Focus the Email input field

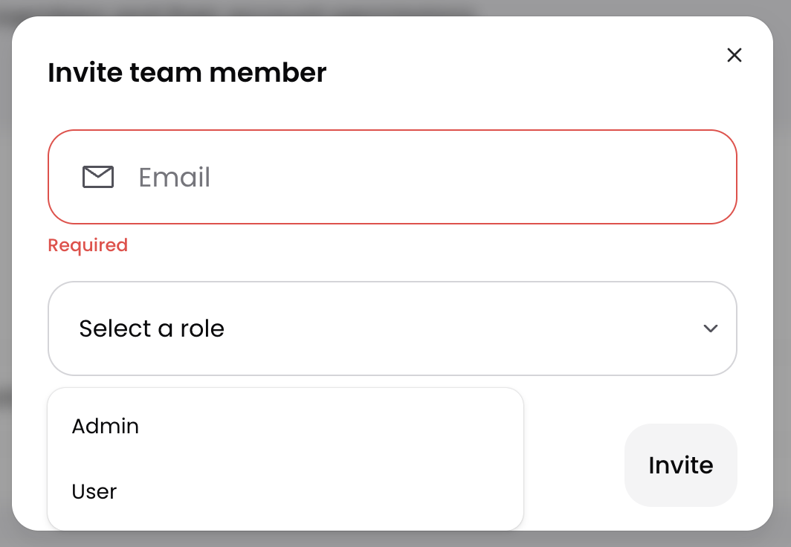click(431, 177)
